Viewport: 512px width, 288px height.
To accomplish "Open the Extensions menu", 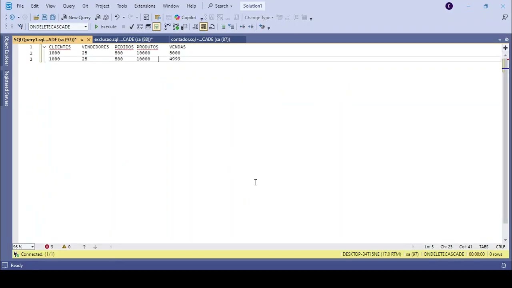I will [x=145, y=6].
